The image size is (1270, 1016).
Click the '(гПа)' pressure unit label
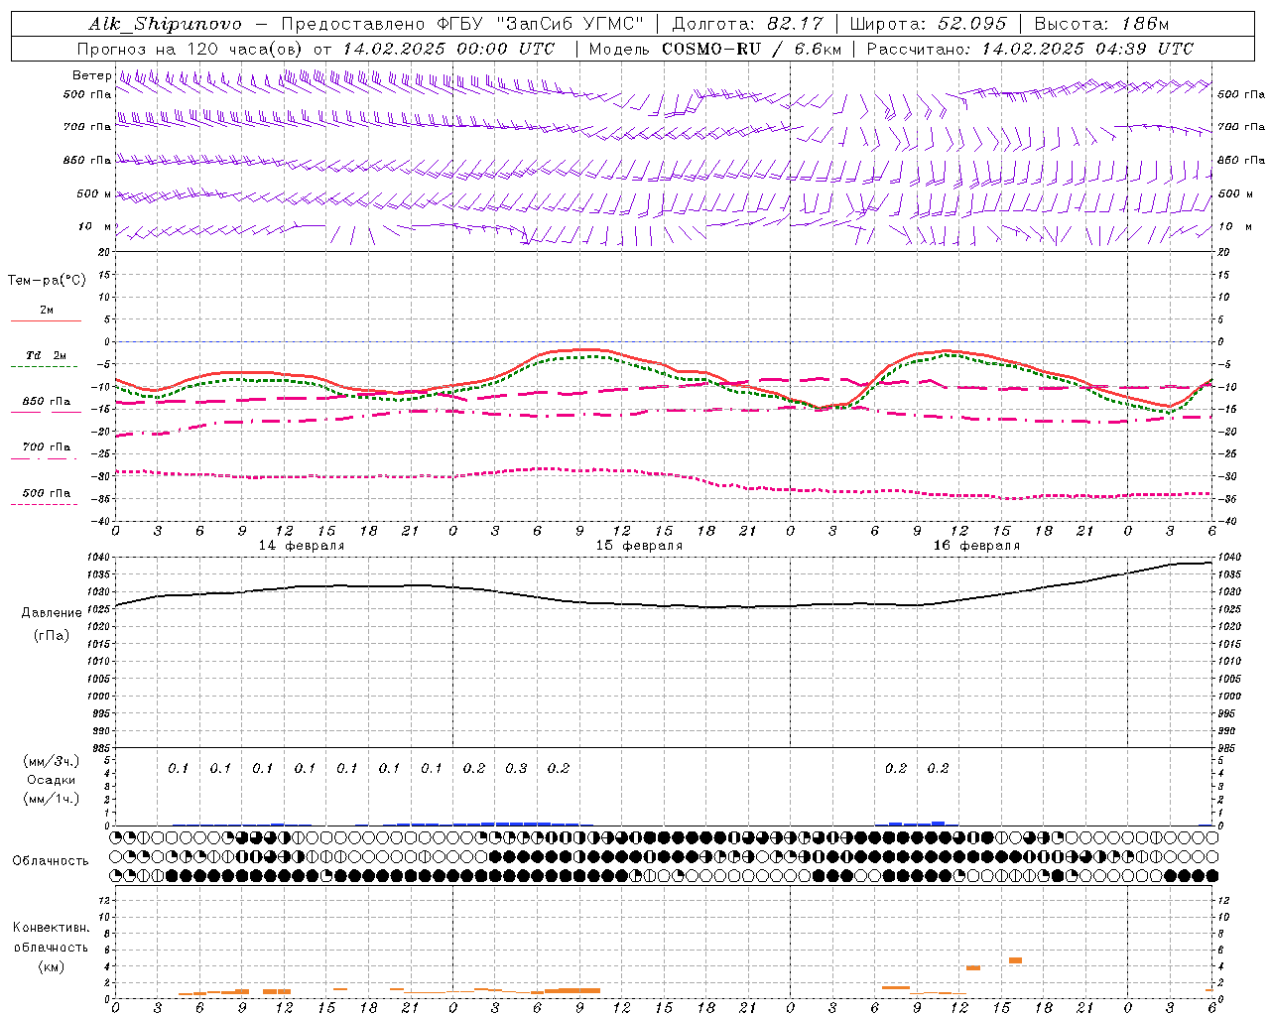tap(52, 635)
